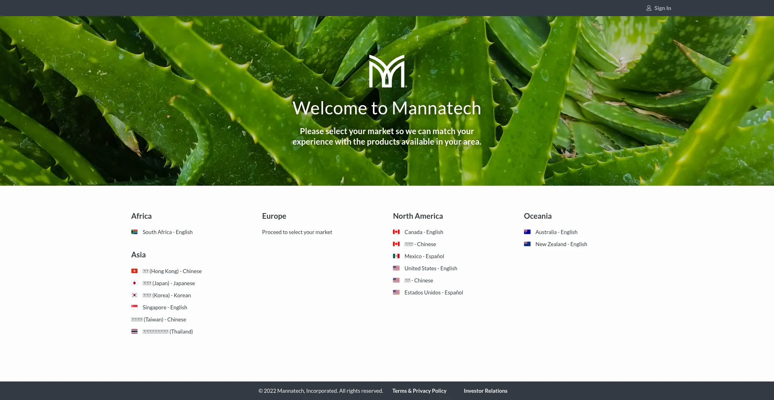
Task: Proceed to select your Europe market
Action: pos(297,232)
